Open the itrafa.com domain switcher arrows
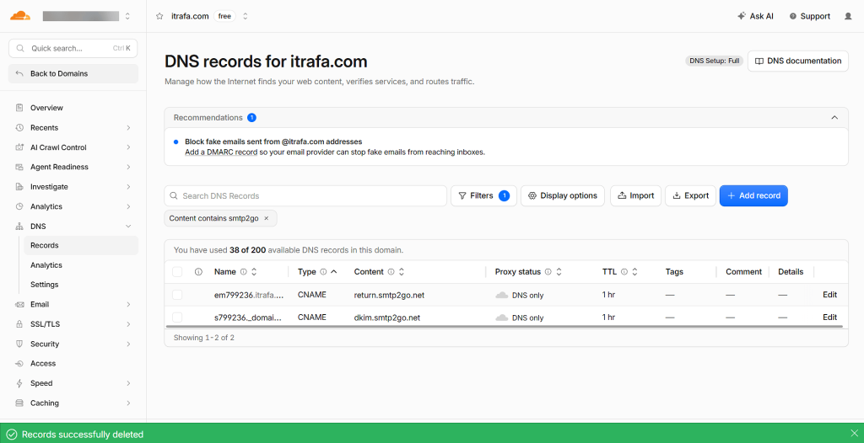 tap(246, 17)
